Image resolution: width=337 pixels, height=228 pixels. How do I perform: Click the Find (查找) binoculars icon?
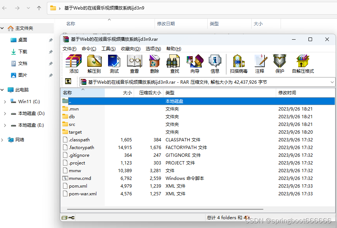click(173, 61)
